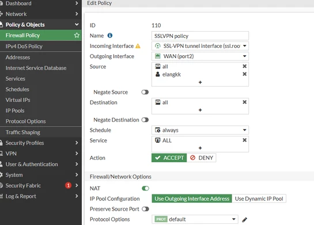Image resolution: width=314 pixels, height=225 pixels.
Task: Click the PROT badge in Protocol Options
Action: pyautogui.click(x=161, y=219)
